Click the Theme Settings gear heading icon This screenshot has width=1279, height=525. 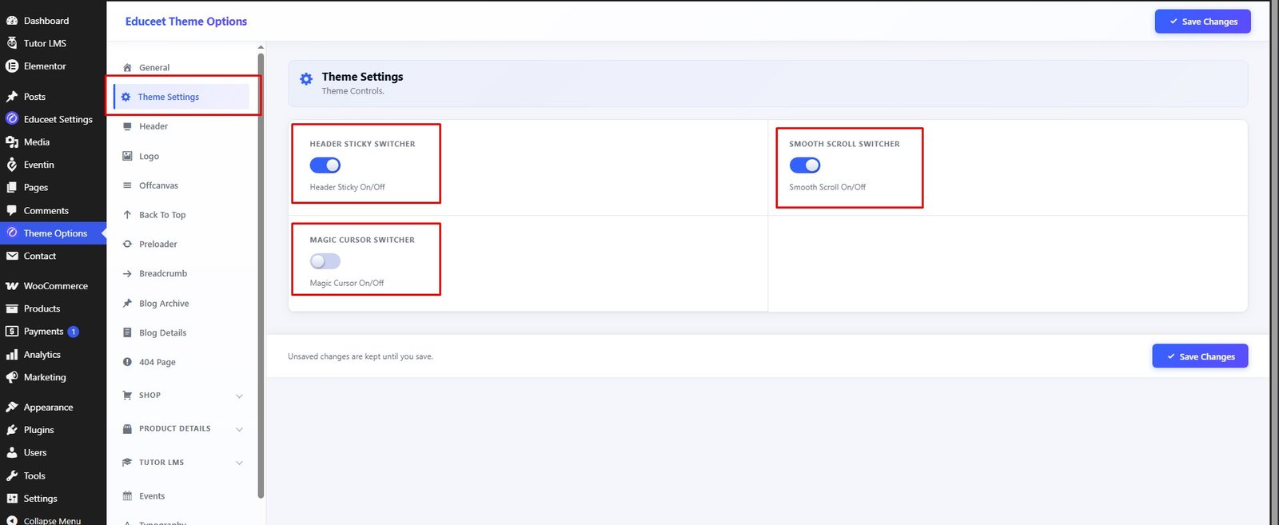pos(306,79)
